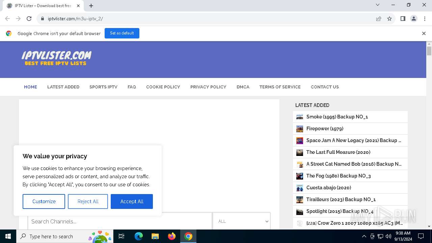This screenshot has width=432, height=243.
Task: Reload the page with refresh icon
Action: 29,19
